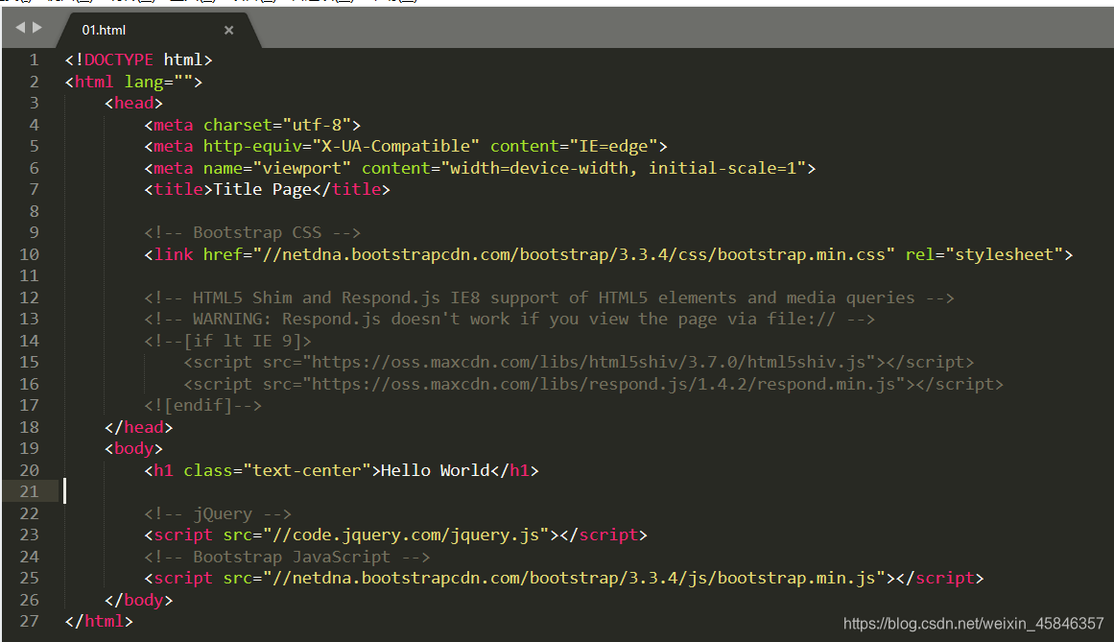The width and height of the screenshot is (1114, 642).
Task: Click the Bootstrap JavaScript comment on line 24
Action: (287, 557)
